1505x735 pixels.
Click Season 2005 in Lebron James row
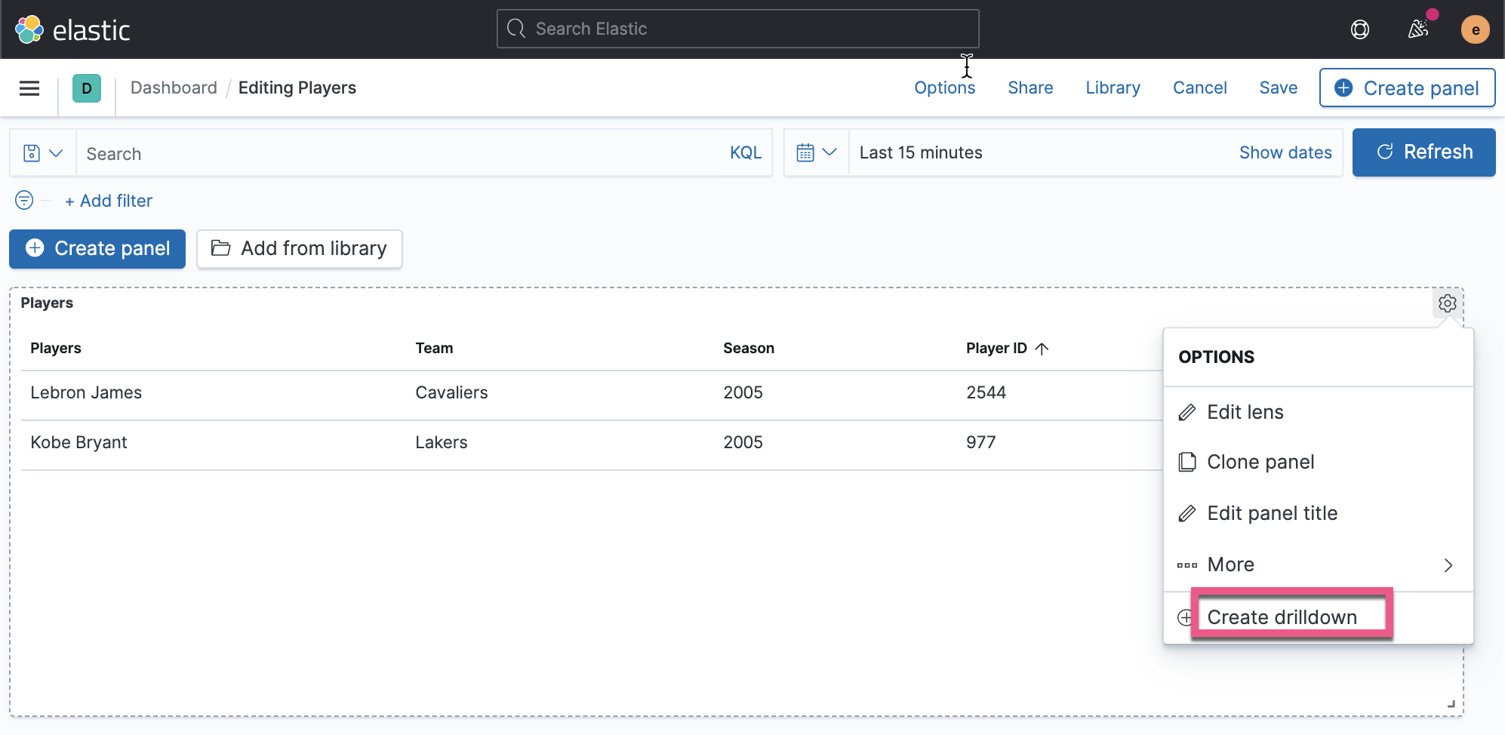point(743,392)
